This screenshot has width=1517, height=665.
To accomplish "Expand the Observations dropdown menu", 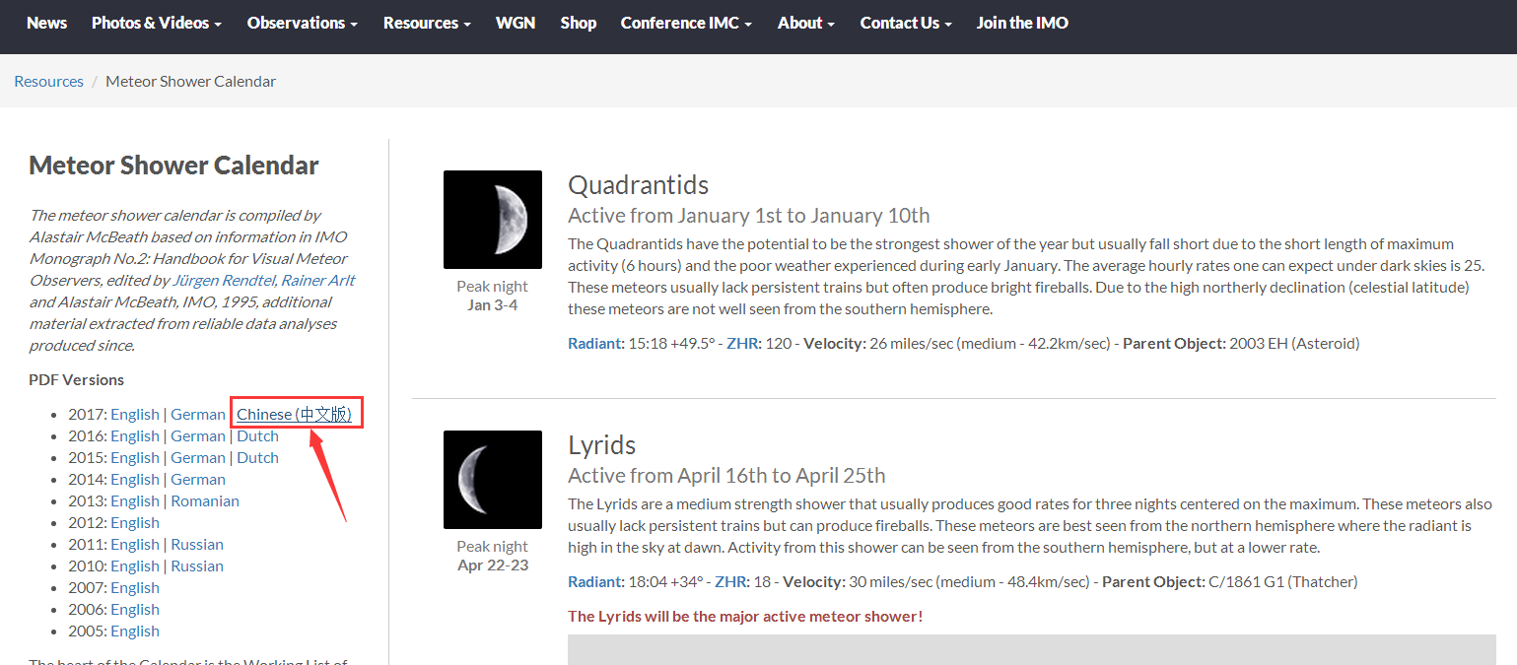I will 302,23.
